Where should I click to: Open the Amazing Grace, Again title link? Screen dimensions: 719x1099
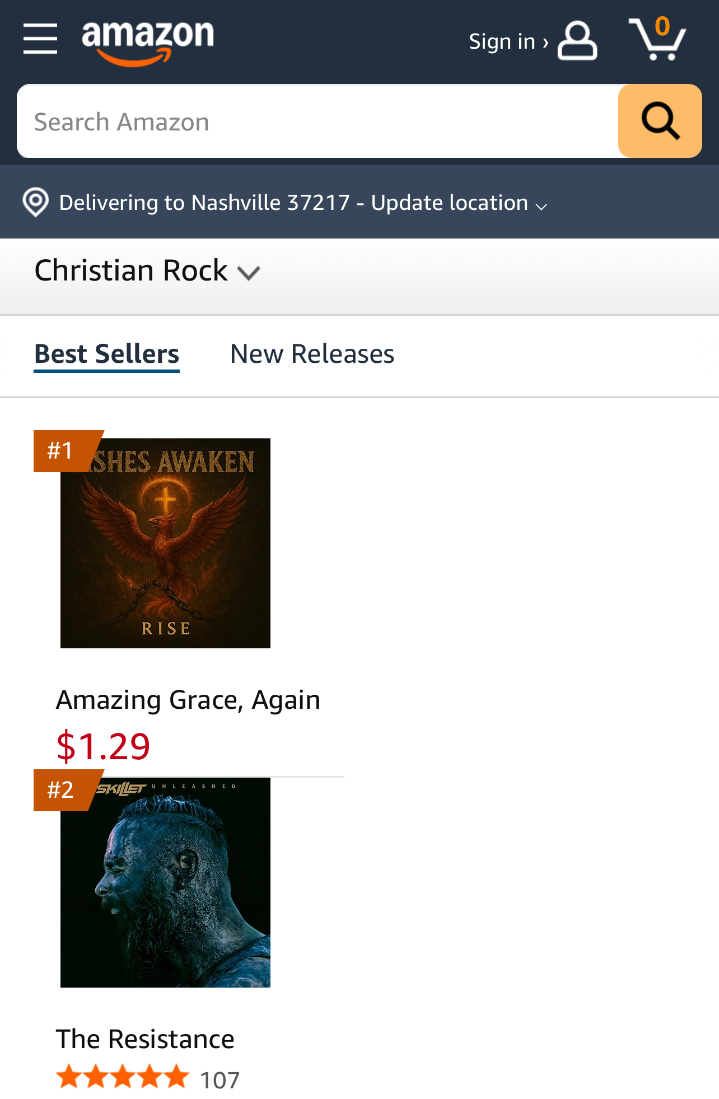click(188, 700)
